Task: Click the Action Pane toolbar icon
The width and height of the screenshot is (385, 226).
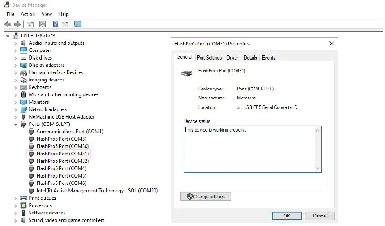Action: point(65,24)
